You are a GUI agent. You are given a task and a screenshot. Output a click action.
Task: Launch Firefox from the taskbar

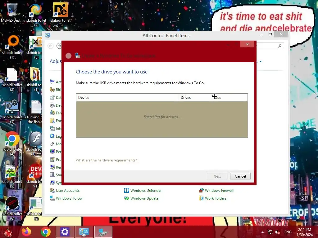coord(26,232)
